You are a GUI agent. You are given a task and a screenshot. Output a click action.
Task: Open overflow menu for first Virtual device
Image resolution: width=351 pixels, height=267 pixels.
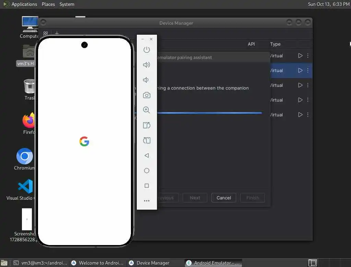(308, 56)
